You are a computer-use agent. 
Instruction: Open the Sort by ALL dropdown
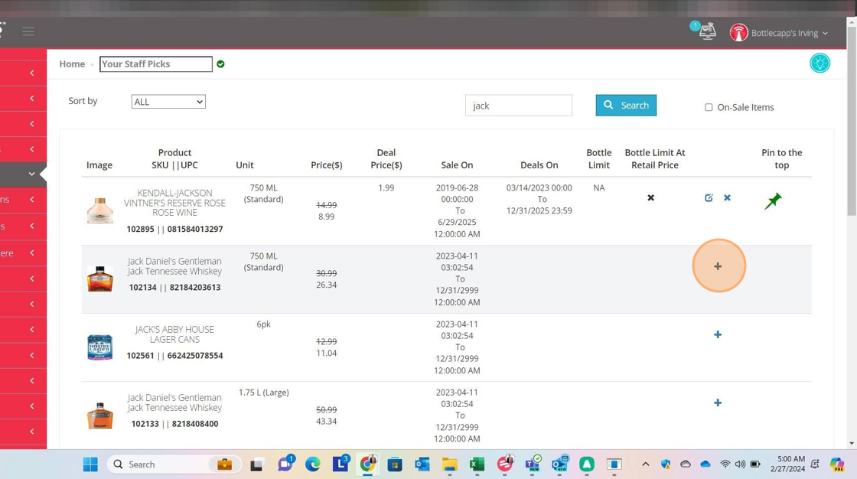(168, 102)
